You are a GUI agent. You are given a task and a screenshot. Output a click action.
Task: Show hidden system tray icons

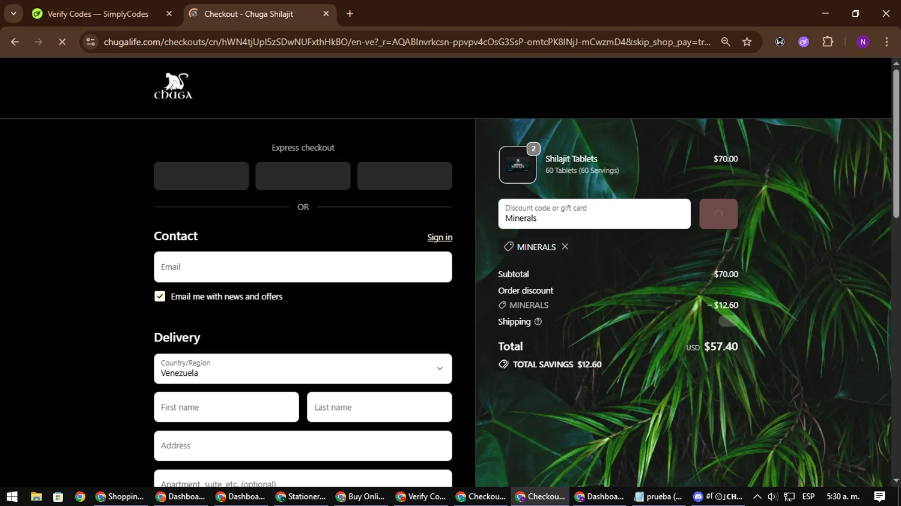click(x=757, y=496)
